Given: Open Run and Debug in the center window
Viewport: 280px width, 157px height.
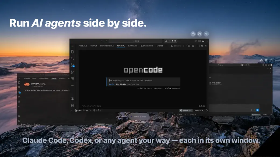Looking at the screenshot, I should click(x=72, y=72).
